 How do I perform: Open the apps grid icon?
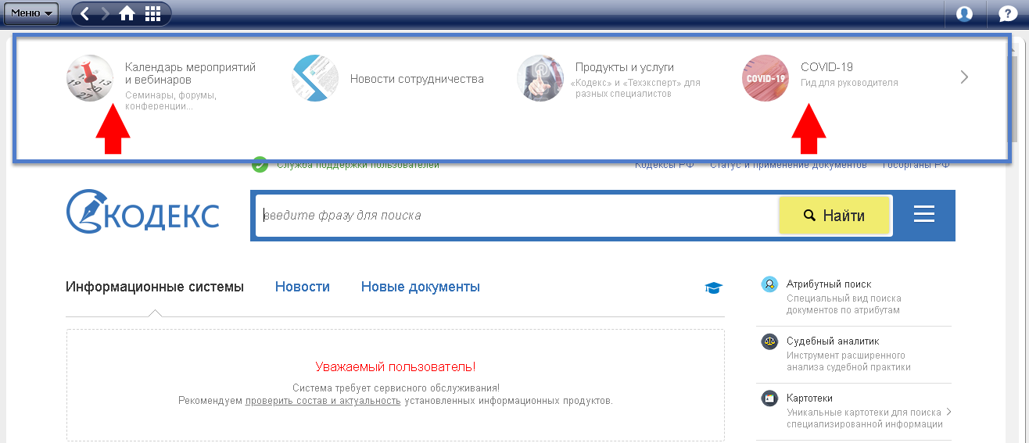pyautogui.click(x=153, y=13)
